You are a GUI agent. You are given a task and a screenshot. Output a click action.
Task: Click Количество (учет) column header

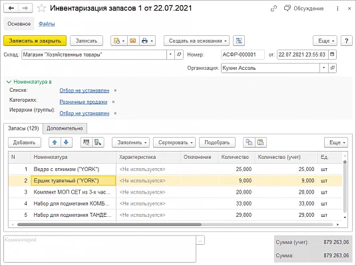(286, 157)
